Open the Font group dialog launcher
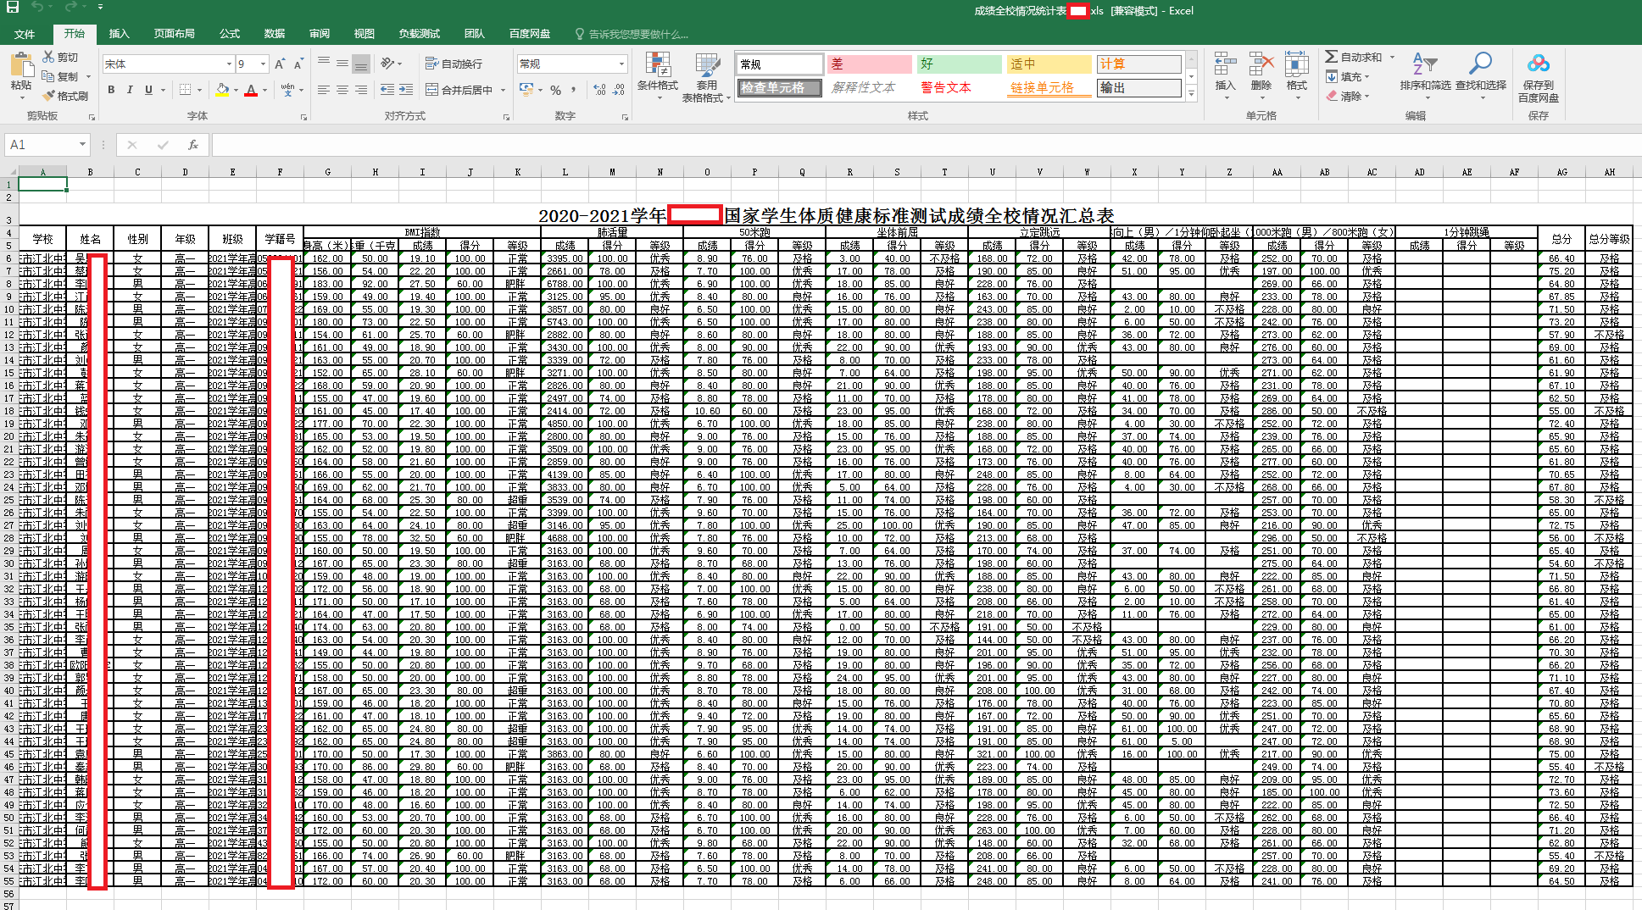The width and height of the screenshot is (1642, 910). coord(303,117)
